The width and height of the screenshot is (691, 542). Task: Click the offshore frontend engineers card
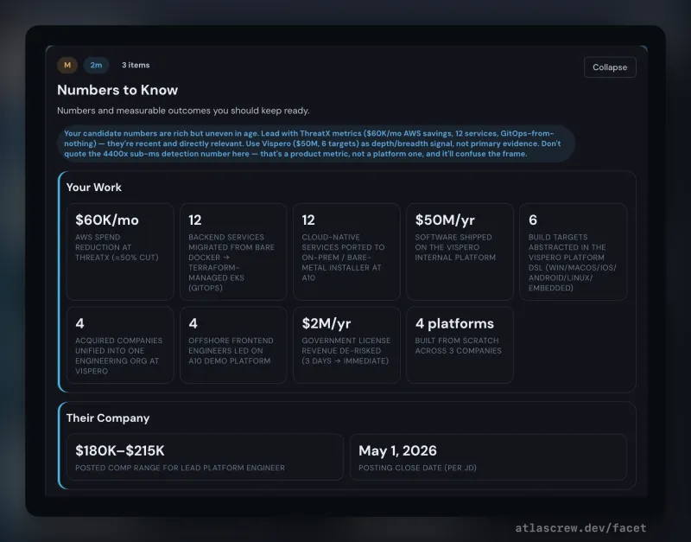pos(233,345)
